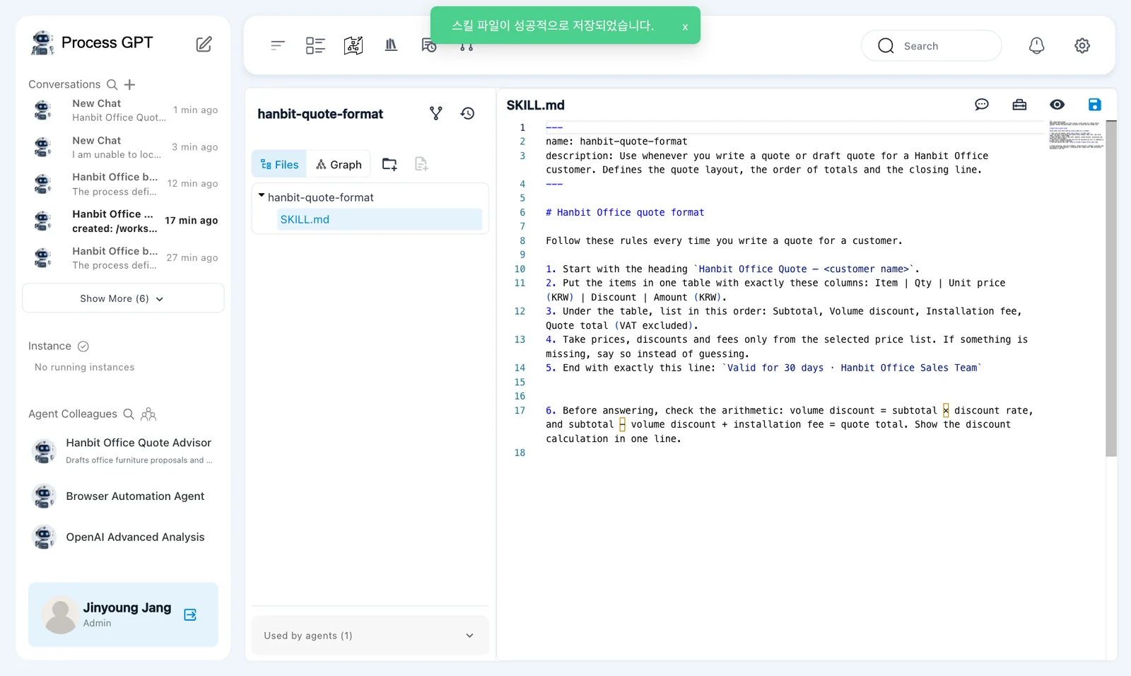
Task: Open the conversation from 17 min ago
Action: (x=123, y=221)
